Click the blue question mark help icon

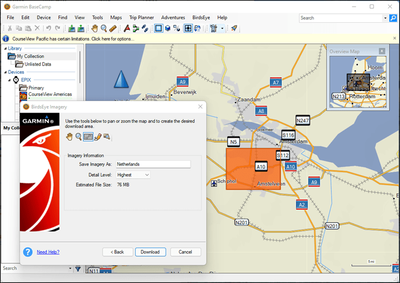click(28, 252)
